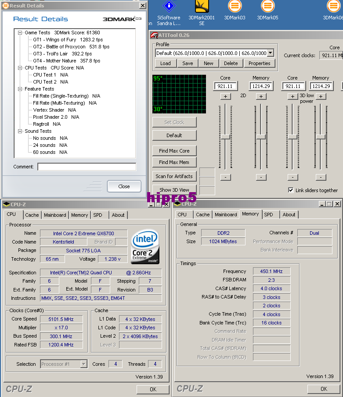Click the New profile button
This screenshot has height=397, width=343.
[209, 63]
